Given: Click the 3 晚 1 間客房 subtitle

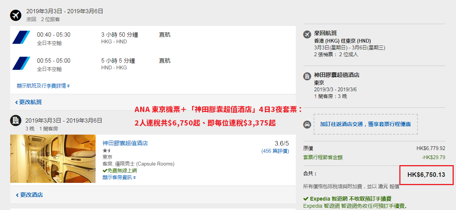Looking at the screenshot, I should 42,129.
